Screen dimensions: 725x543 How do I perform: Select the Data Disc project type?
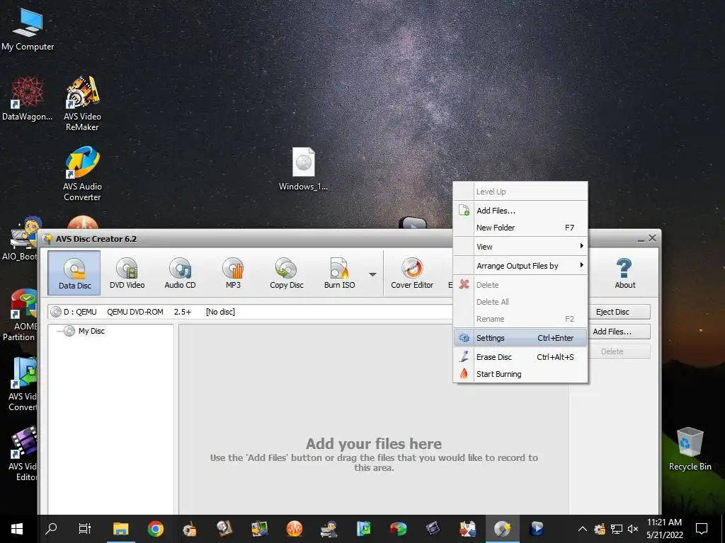point(74,273)
